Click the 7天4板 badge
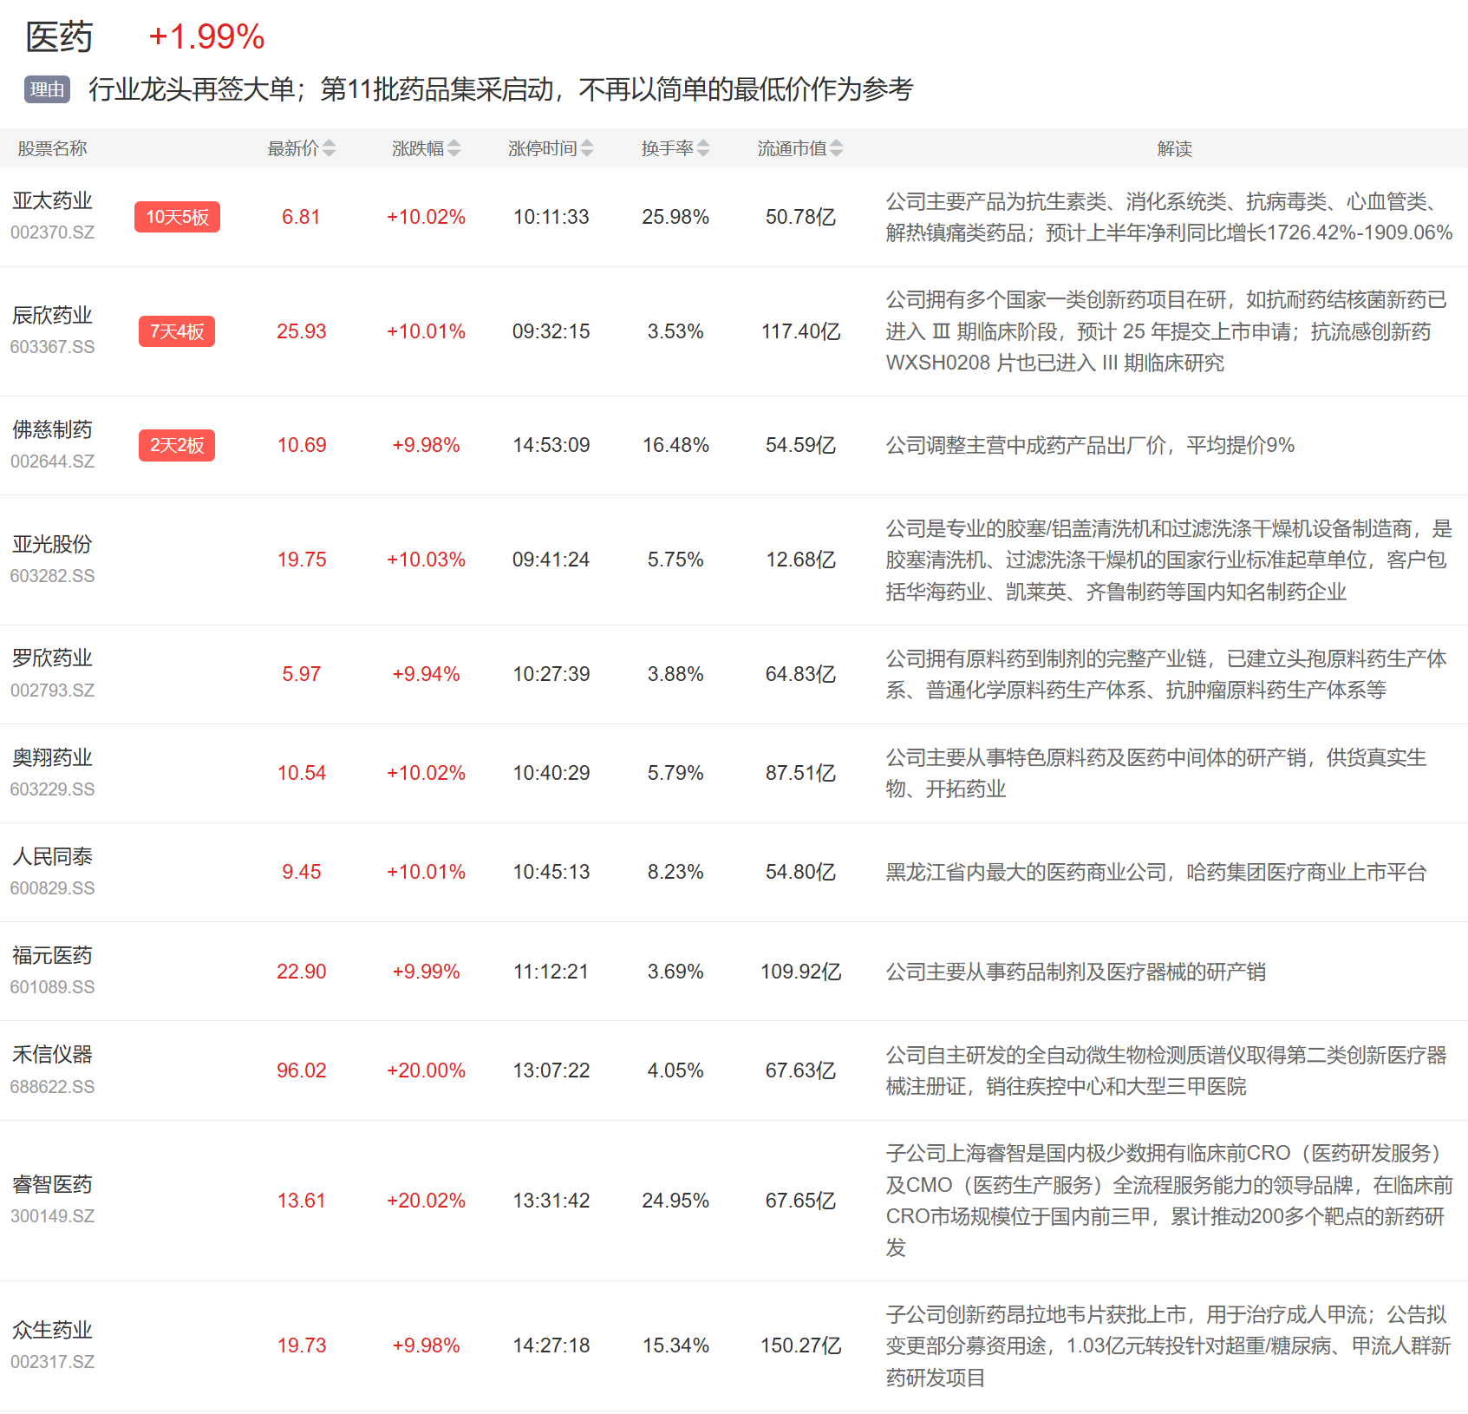The image size is (1468, 1414). click(x=177, y=331)
